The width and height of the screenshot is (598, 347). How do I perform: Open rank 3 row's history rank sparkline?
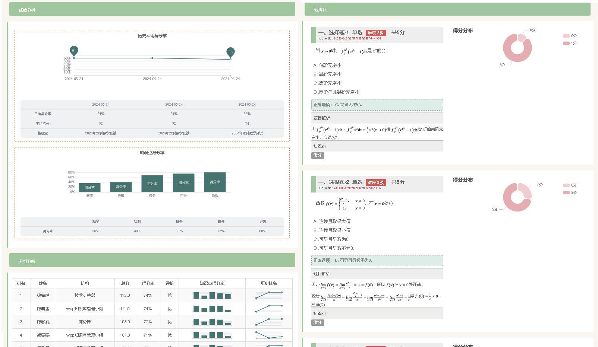[x=269, y=322]
